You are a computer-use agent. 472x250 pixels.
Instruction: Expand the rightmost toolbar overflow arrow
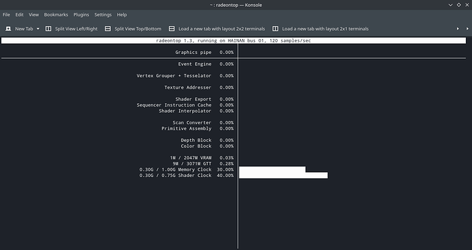click(467, 29)
